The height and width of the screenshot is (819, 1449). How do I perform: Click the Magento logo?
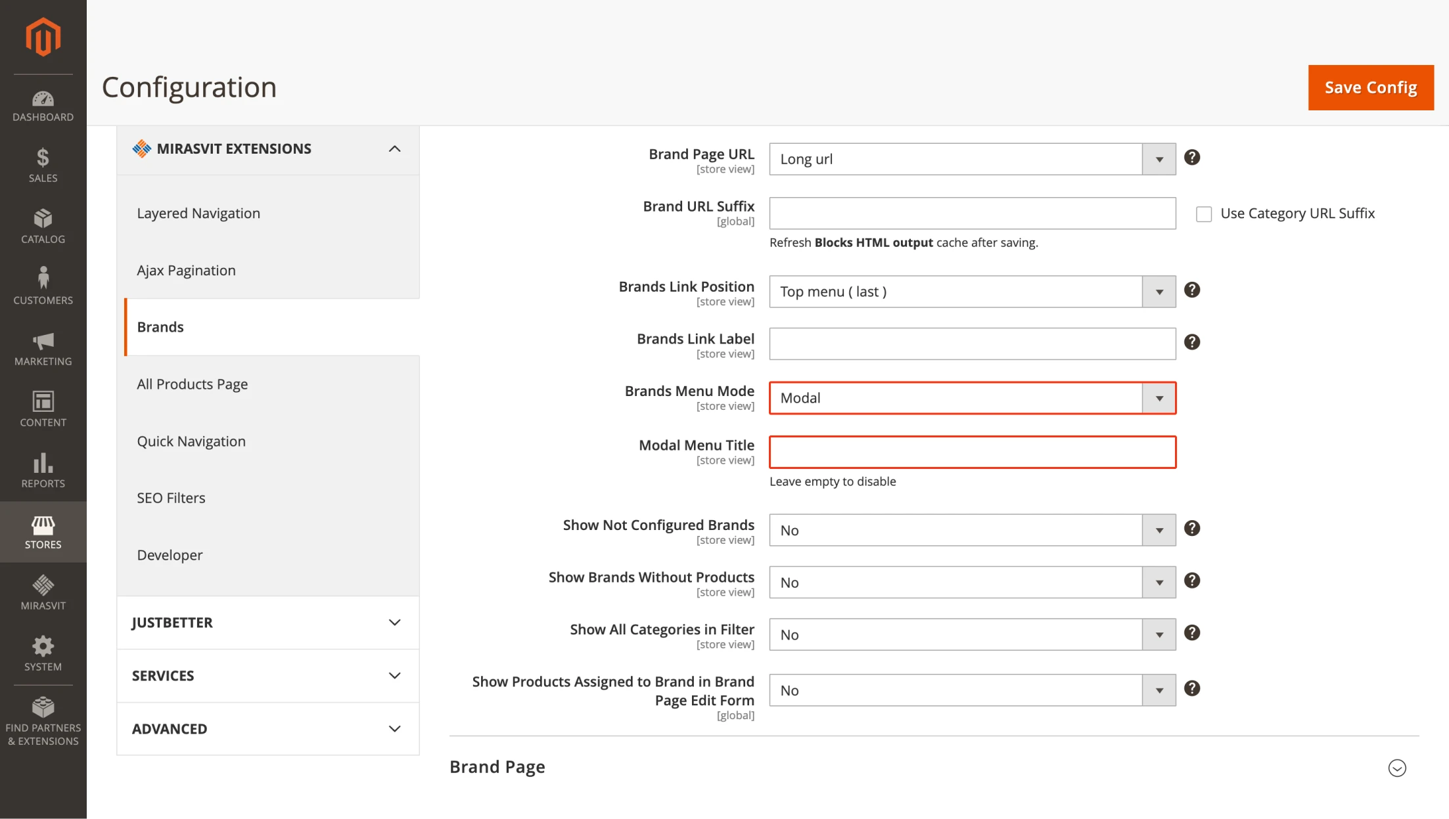pos(42,37)
